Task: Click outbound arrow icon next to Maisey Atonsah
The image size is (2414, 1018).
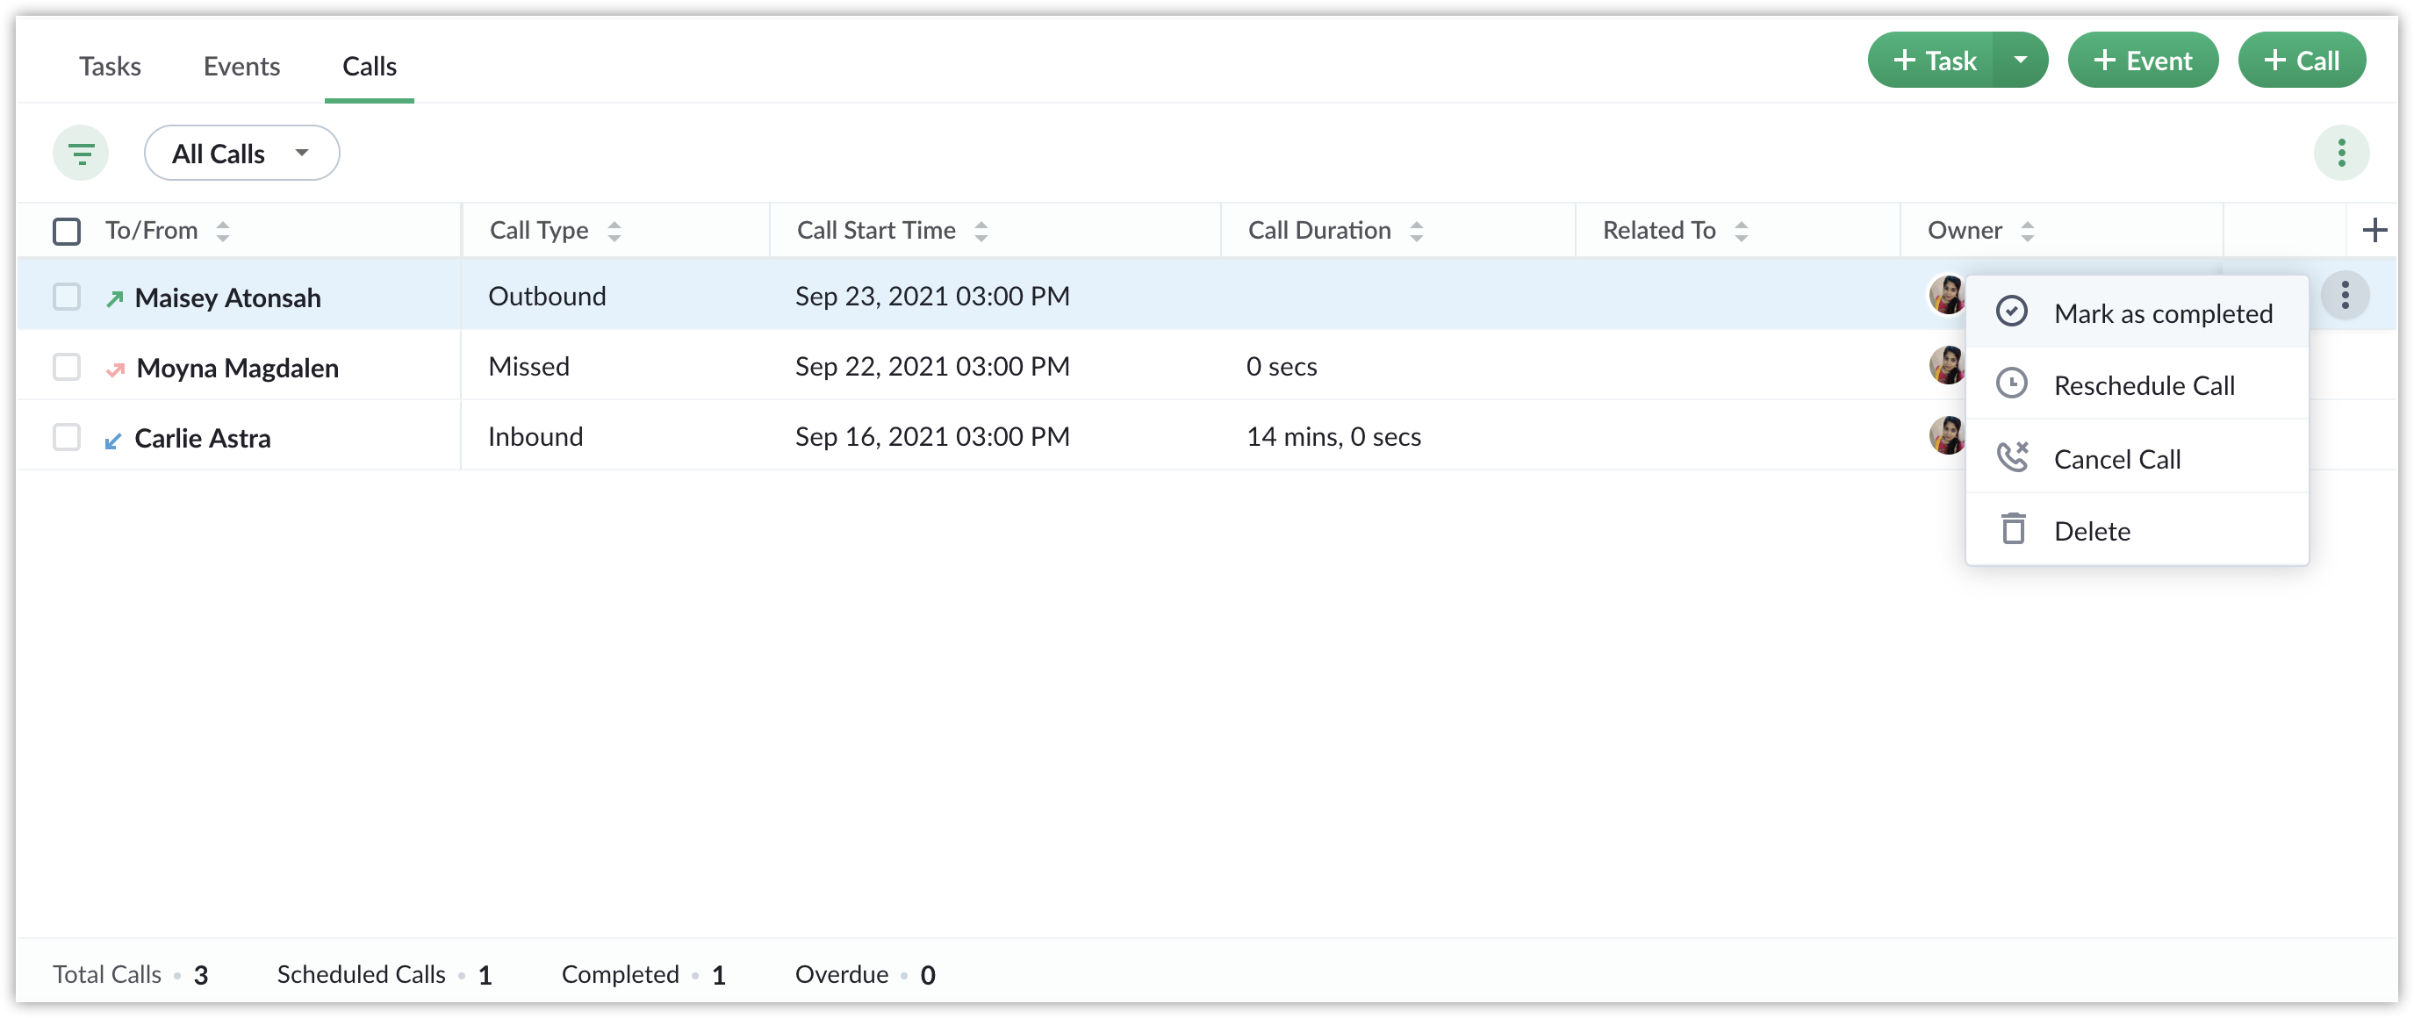Action: coord(114,298)
